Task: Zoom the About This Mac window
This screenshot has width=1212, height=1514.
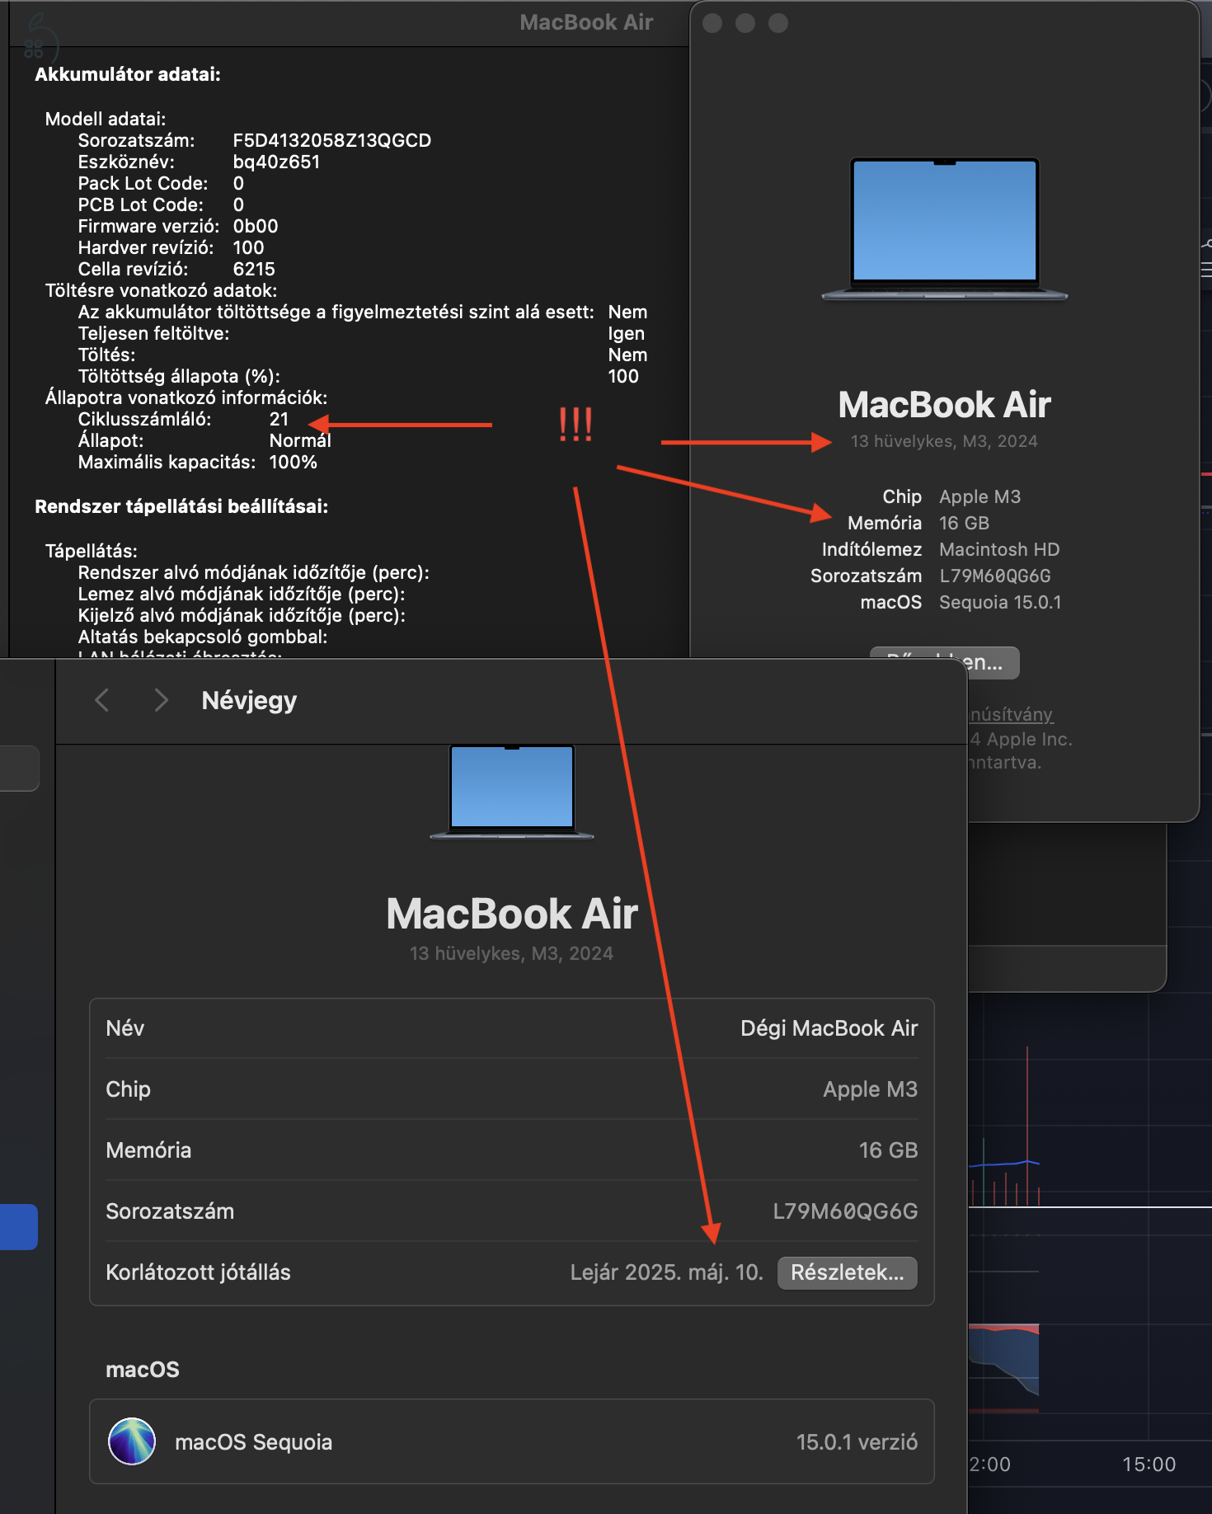Action: pyautogui.click(x=778, y=23)
